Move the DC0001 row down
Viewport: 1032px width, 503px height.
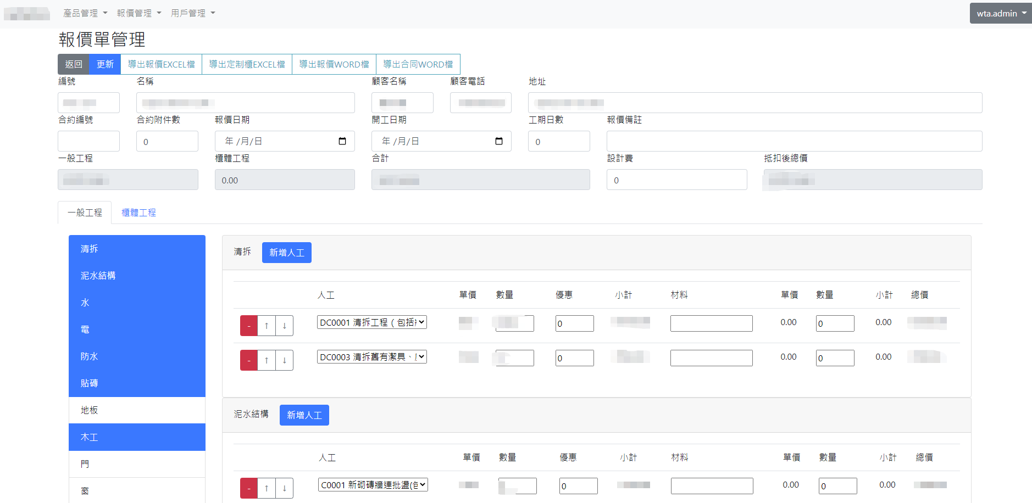coord(284,326)
